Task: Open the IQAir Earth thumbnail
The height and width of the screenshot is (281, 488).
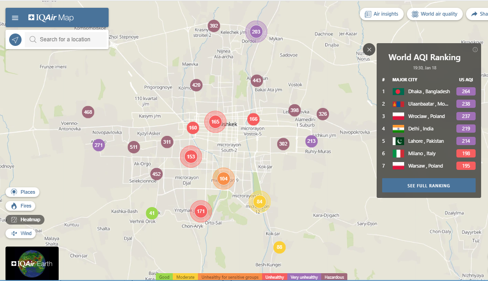Action: click(x=32, y=263)
